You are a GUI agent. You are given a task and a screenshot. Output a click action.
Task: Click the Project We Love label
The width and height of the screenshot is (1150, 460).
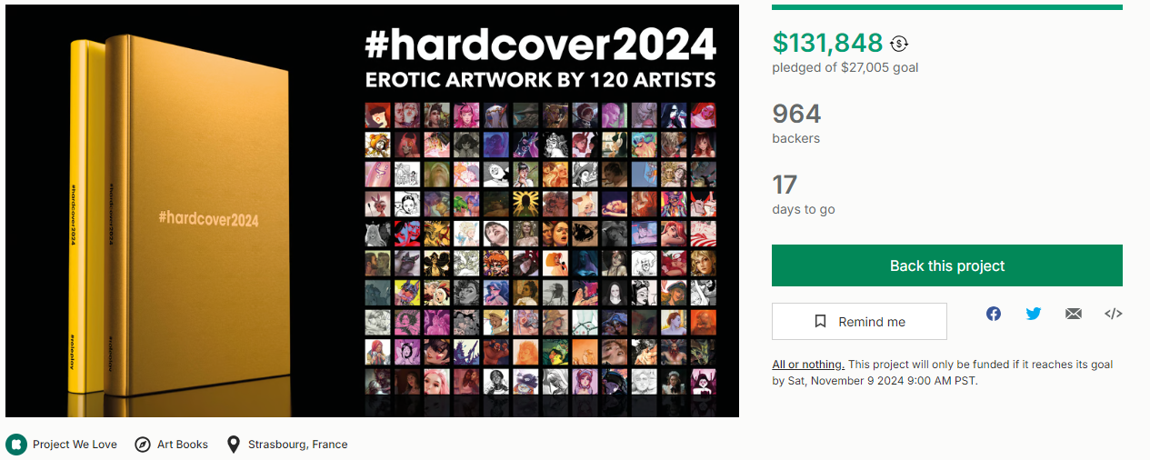pyautogui.click(x=75, y=445)
